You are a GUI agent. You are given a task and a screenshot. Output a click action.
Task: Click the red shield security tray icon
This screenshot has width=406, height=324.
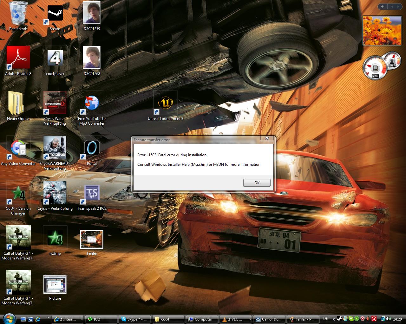pyautogui.click(x=363, y=319)
